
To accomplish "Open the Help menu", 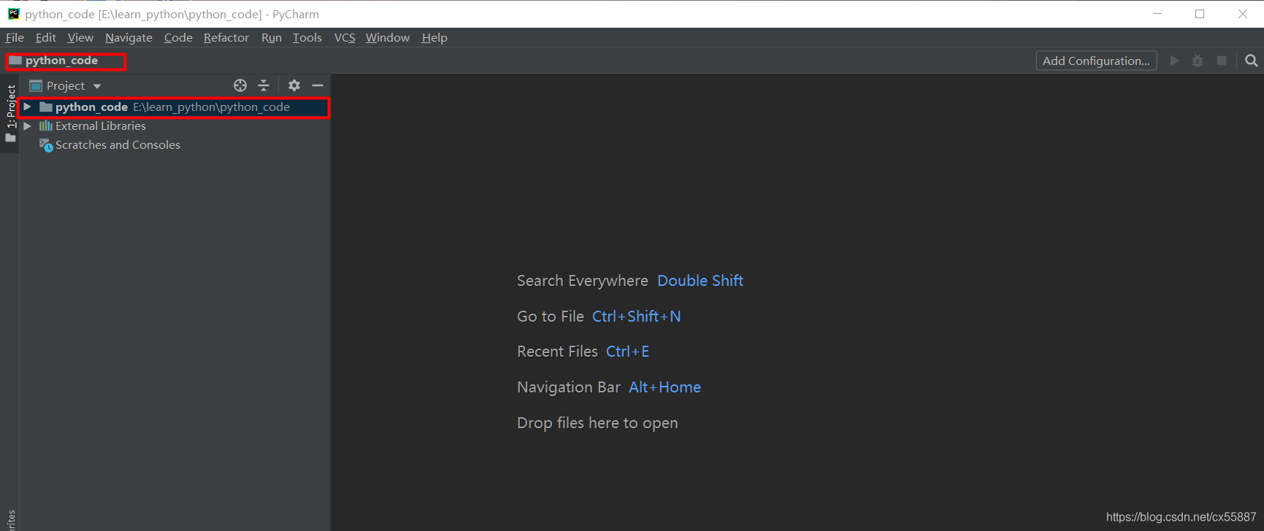I will pos(434,37).
